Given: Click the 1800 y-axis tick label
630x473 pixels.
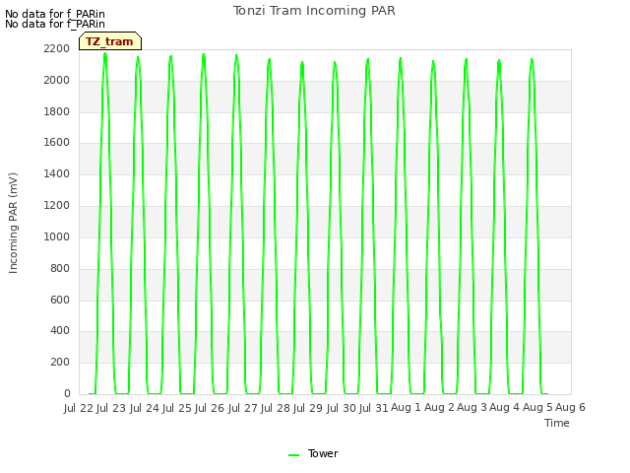Looking at the screenshot, I should click(57, 111).
